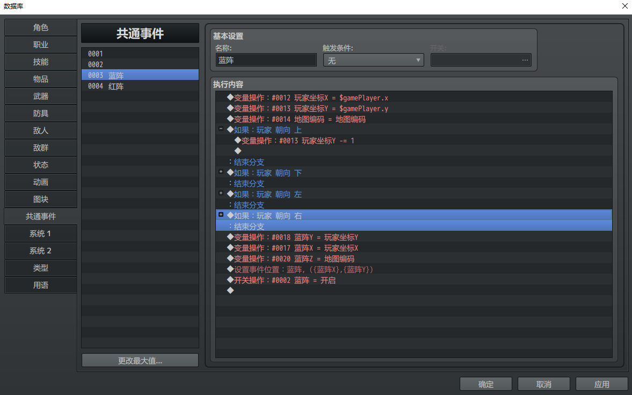
Task: Open the 系统 2 tab
Action: pos(41,251)
